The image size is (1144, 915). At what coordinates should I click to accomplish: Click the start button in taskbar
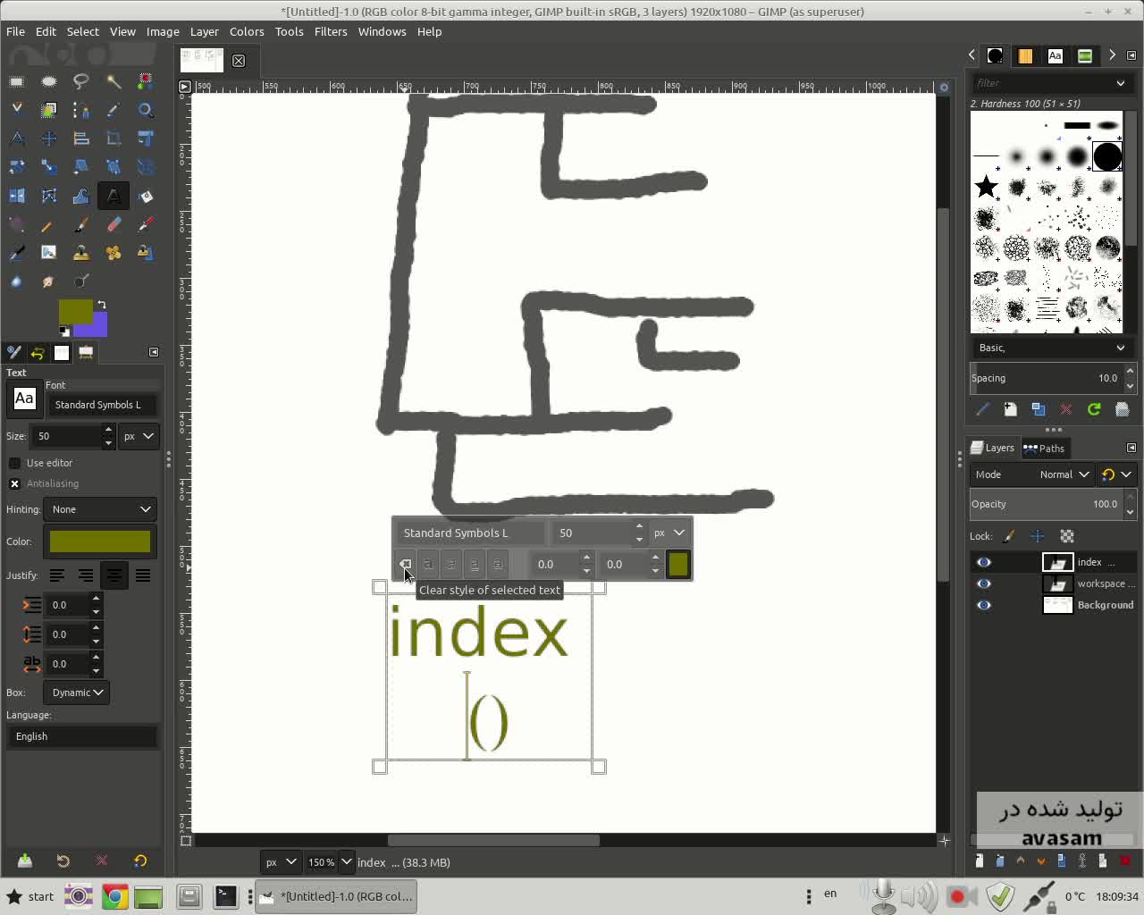click(30, 896)
